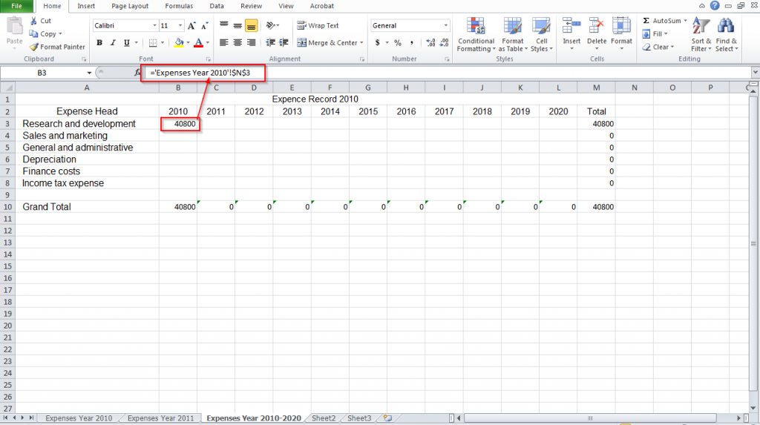Click the formula bar text

(x=200, y=73)
